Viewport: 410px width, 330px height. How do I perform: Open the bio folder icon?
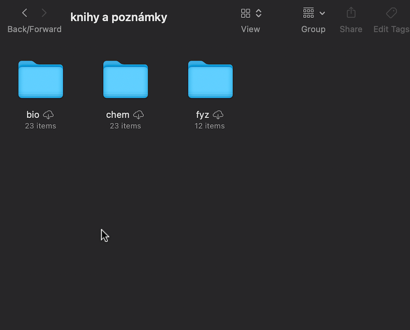[41, 79]
